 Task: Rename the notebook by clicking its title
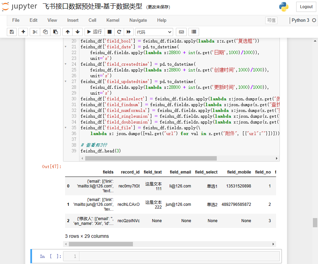coord(92,6)
